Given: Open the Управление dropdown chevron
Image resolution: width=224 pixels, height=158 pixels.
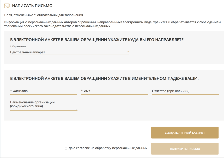Looking at the screenshot, I should (128, 52).
